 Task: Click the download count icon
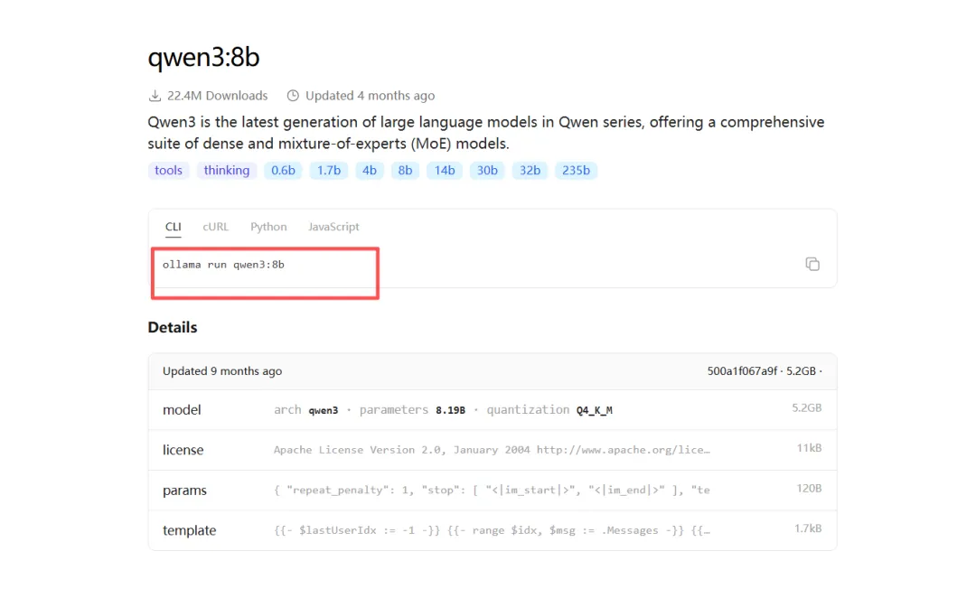click(x=155, y=96)
